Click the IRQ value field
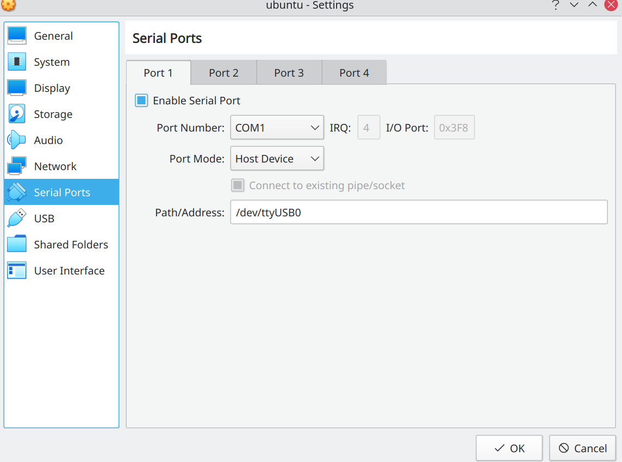 pos(369,128)
